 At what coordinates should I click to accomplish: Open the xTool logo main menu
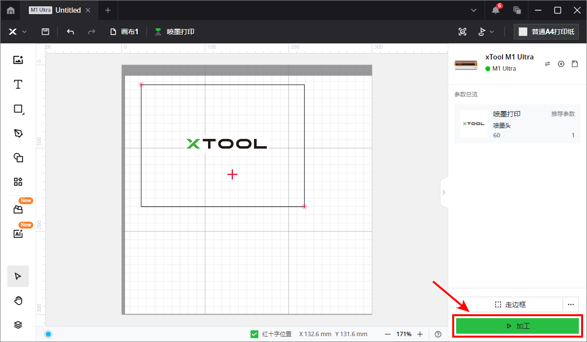click(17, 32)
